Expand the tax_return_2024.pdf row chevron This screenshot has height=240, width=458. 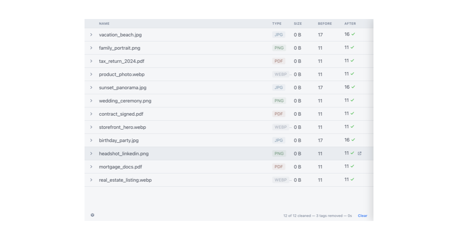91,61
